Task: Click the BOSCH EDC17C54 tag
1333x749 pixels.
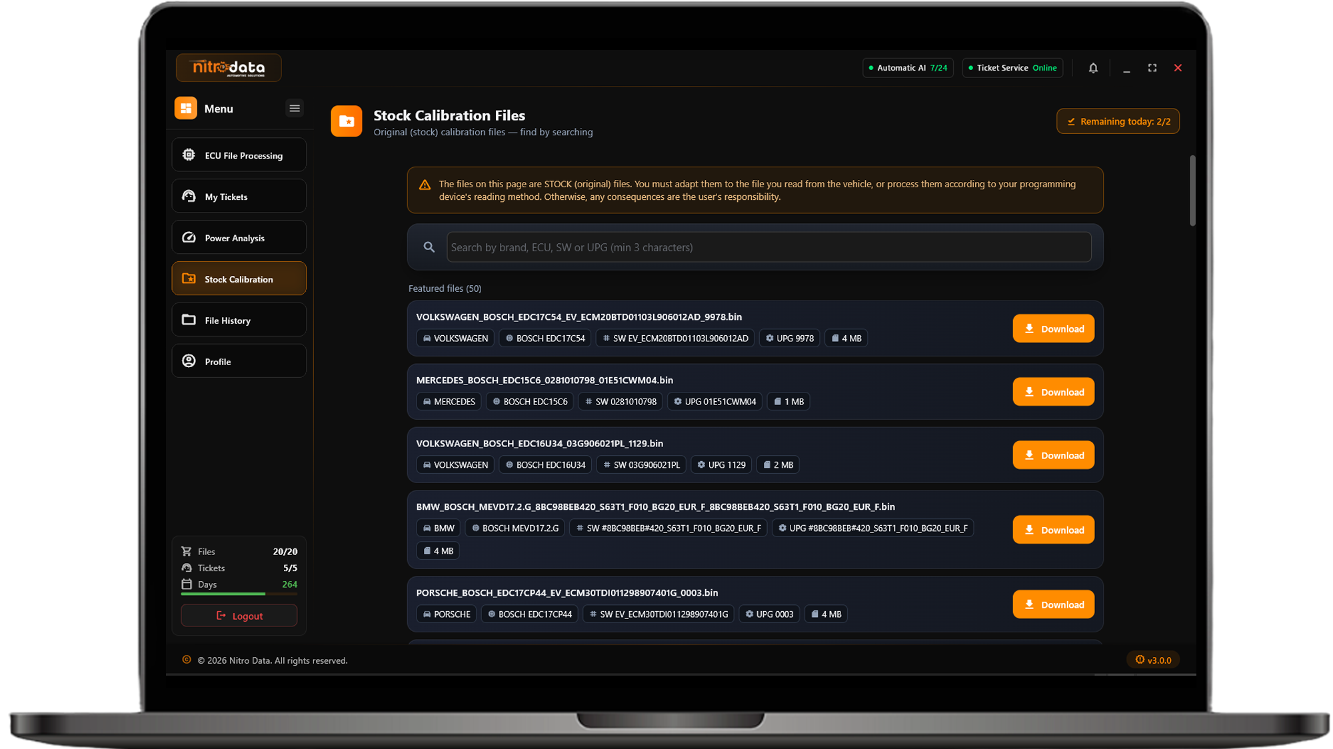Action: (x=545, y=339)
